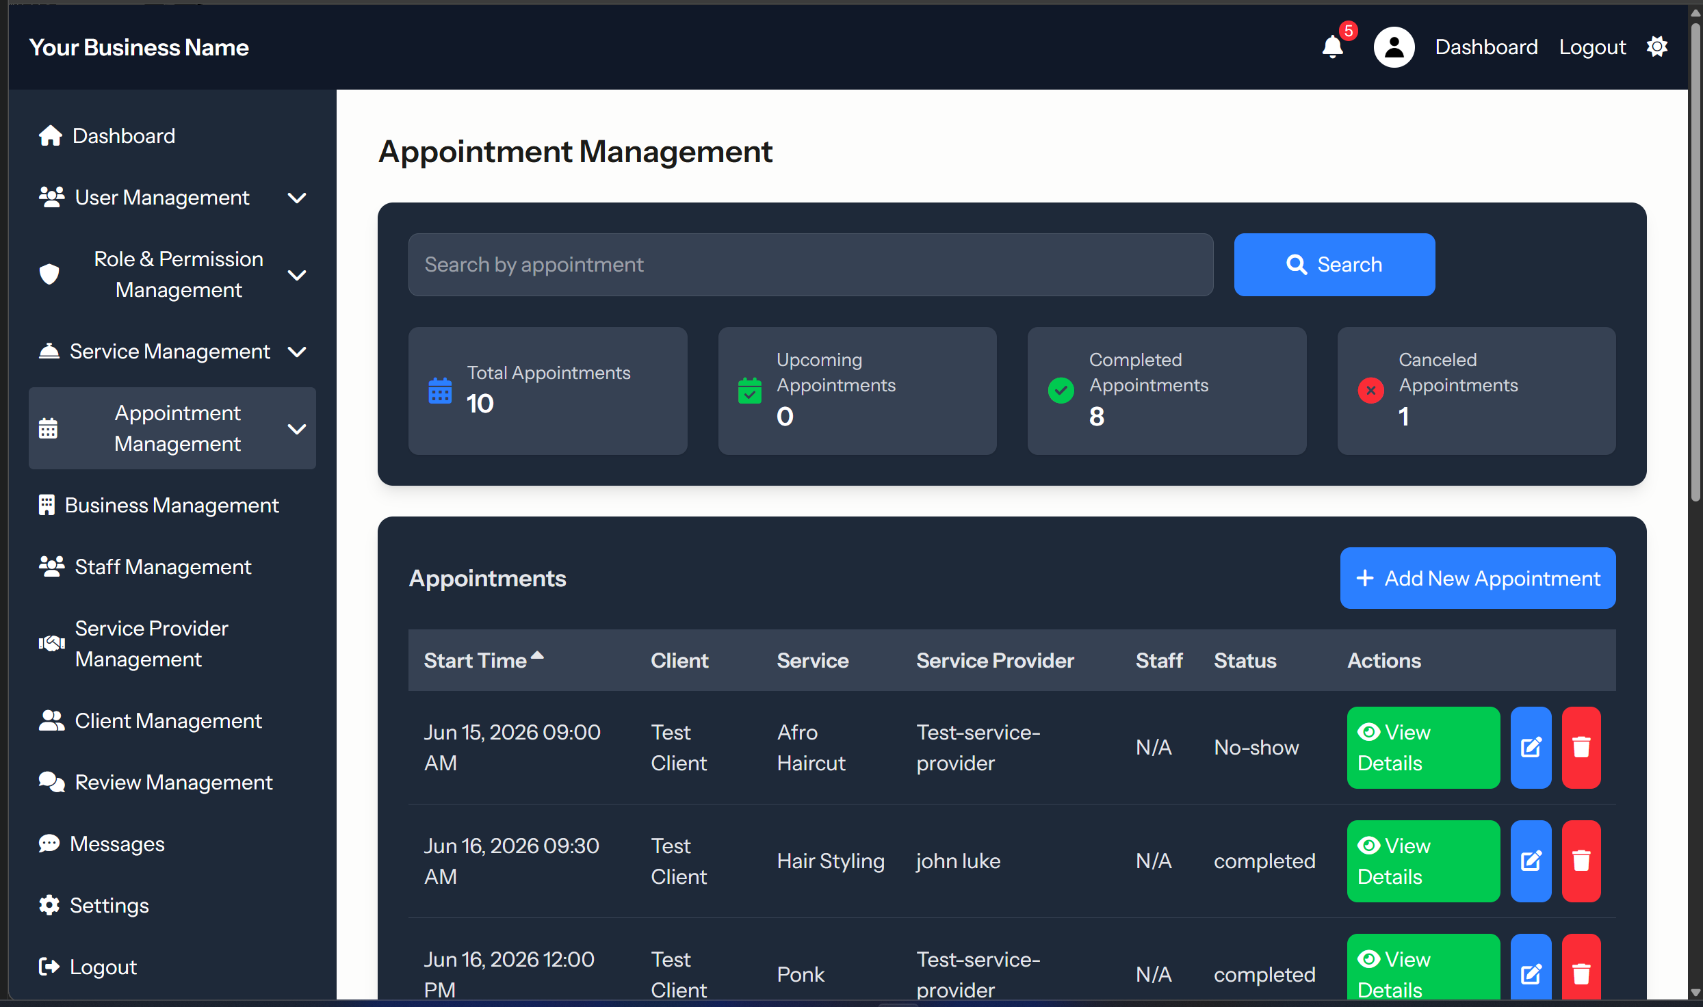Click the user profile avatar icon
The height and width of the screenshot is (1007, 1703).
[x=1394, y=47]
